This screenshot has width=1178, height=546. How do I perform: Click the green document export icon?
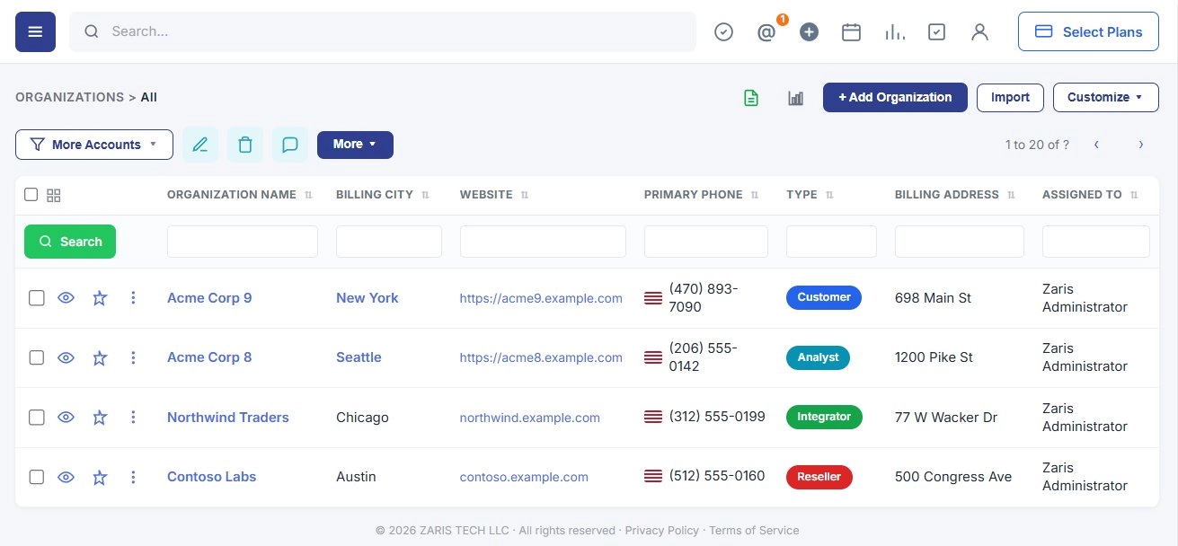click(x=751, y=98)
